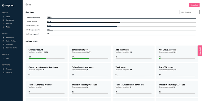The width and height of the screenshot is (202, 101).
Task: Click the Overview heading
Action: coord(30,12)
